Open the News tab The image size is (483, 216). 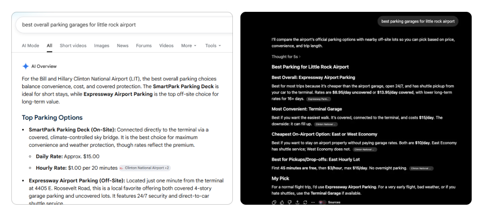122,46
